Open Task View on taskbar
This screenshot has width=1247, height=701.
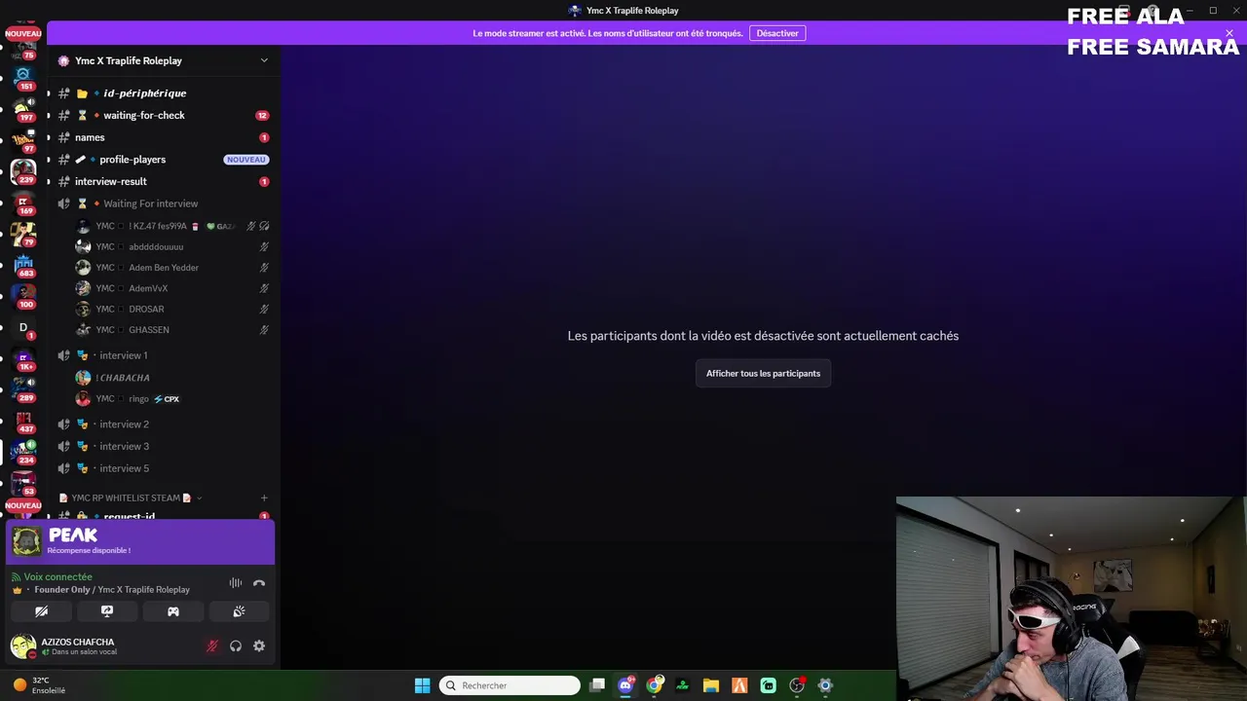tap(597, 685)
